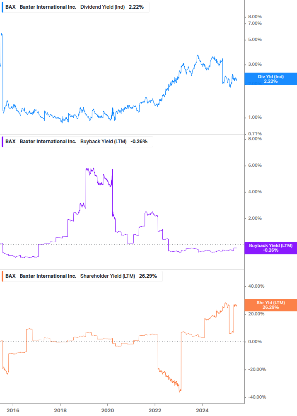This screenshot has height=416, width=297.
Task: Click the 2.00% tick on buyback yield axis
Action: pos(255,218)
